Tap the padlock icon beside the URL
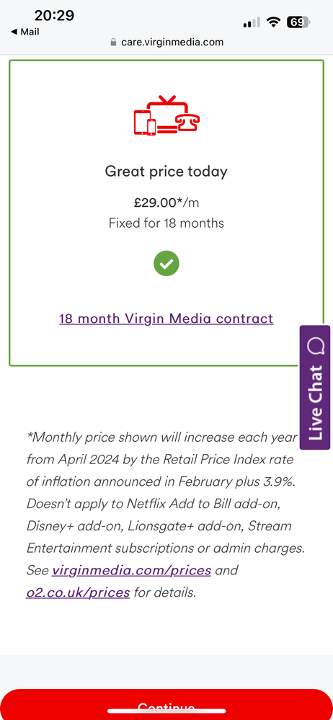Screen dimensions: 333x720 [113, 43]
